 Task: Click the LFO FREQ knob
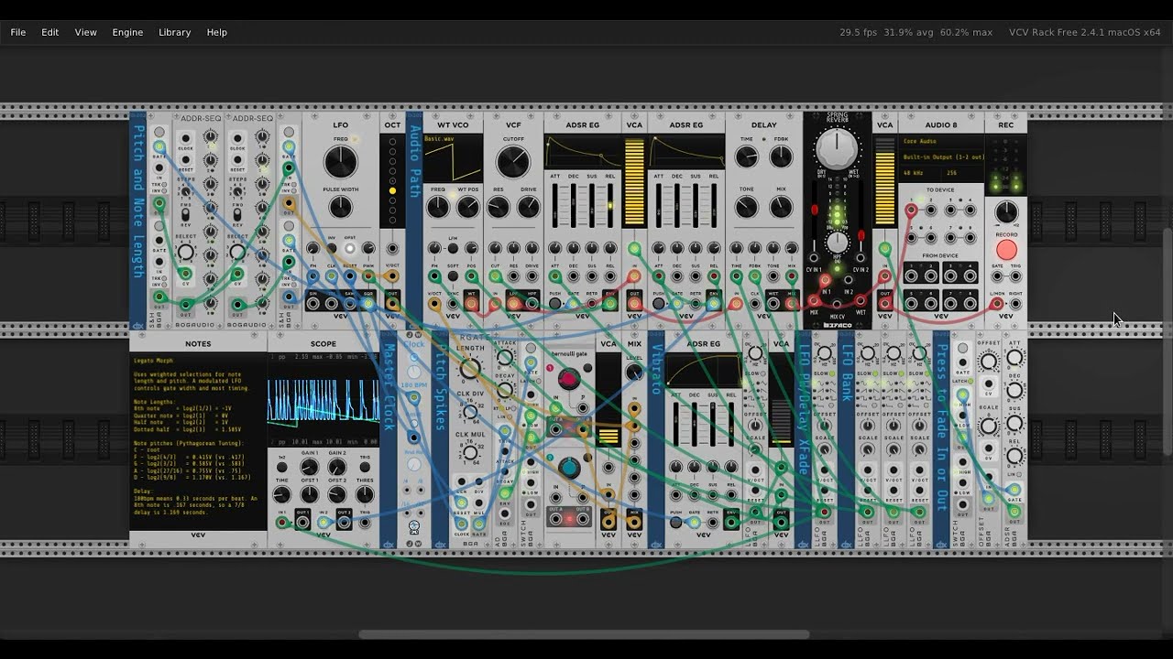pos(340,162)
